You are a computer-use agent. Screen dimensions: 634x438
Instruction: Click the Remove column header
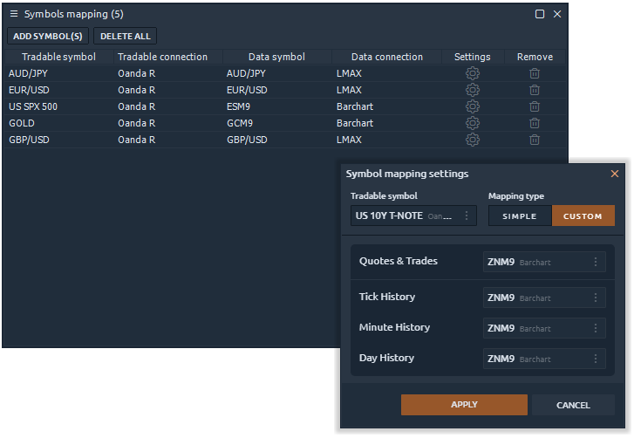535,57
